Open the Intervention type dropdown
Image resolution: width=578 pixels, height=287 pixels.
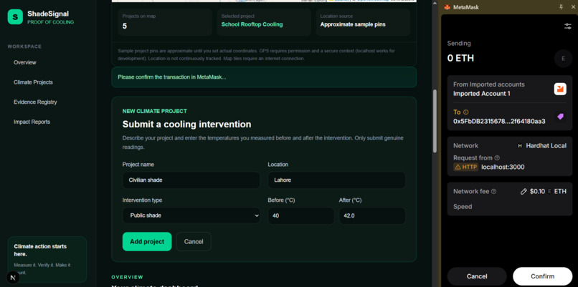[191, 215]
